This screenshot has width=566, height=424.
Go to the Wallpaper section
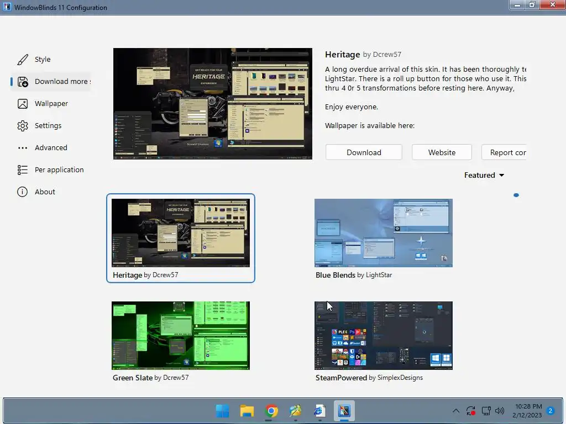[x=50, y=104]
